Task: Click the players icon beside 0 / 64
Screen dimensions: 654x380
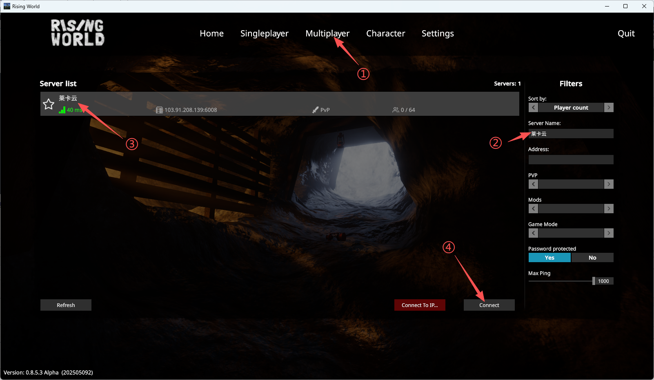Action: pos(396,110)
